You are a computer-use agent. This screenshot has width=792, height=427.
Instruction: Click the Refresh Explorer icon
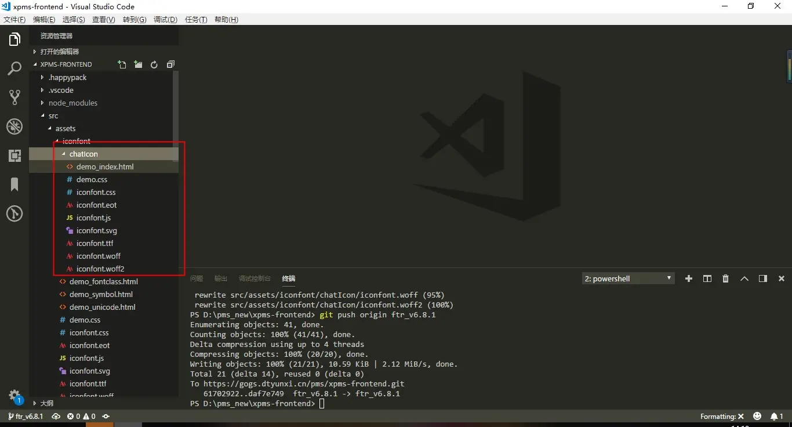coord(154,64)
